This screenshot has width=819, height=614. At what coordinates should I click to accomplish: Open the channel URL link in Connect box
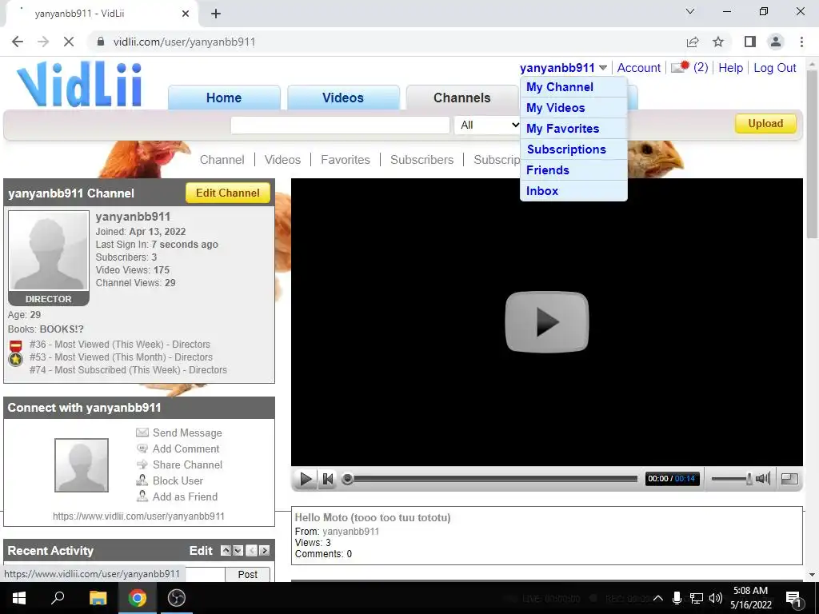pos(138,516)
